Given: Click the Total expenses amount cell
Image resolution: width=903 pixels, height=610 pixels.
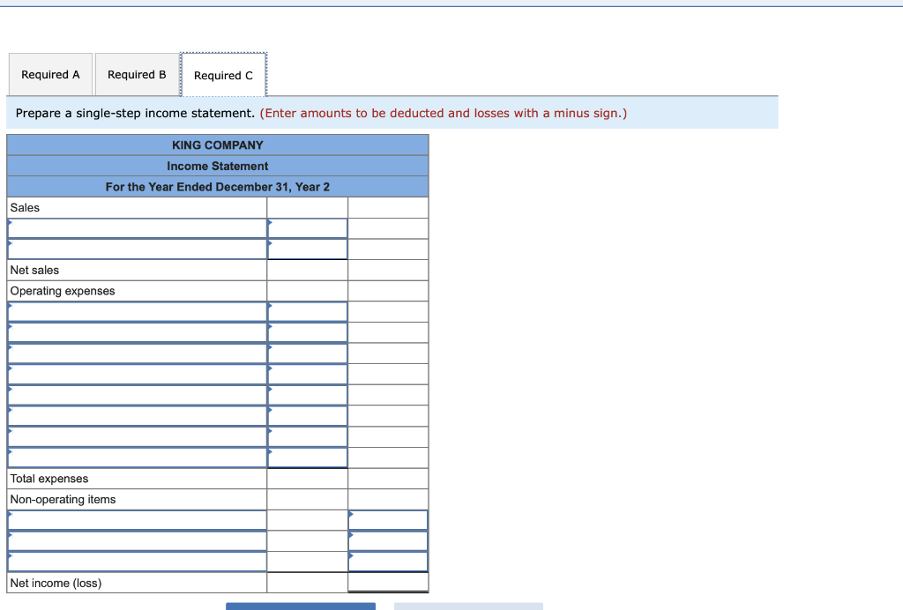Looking at the screenshot, I should coord(307,478).
